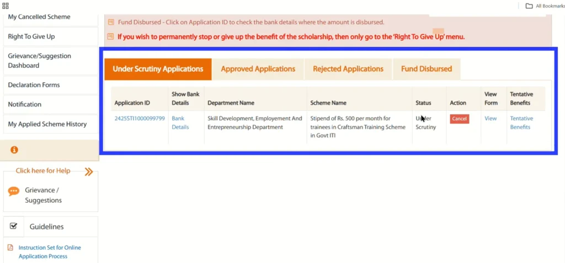The height and width of the screenshot is (263, 565).
Task: Click the PDF icon beside Instruction Set
Action: (10, 248)
